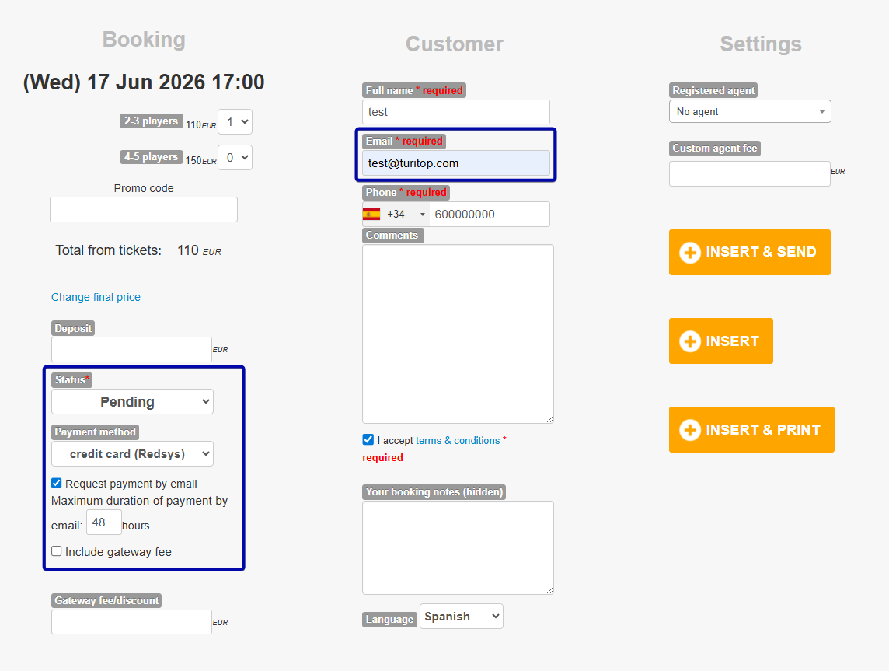Click the 'Registered agent' label

coord(713,90)
